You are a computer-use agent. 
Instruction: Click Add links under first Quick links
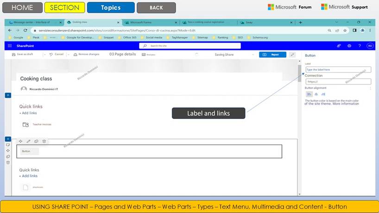28,113
